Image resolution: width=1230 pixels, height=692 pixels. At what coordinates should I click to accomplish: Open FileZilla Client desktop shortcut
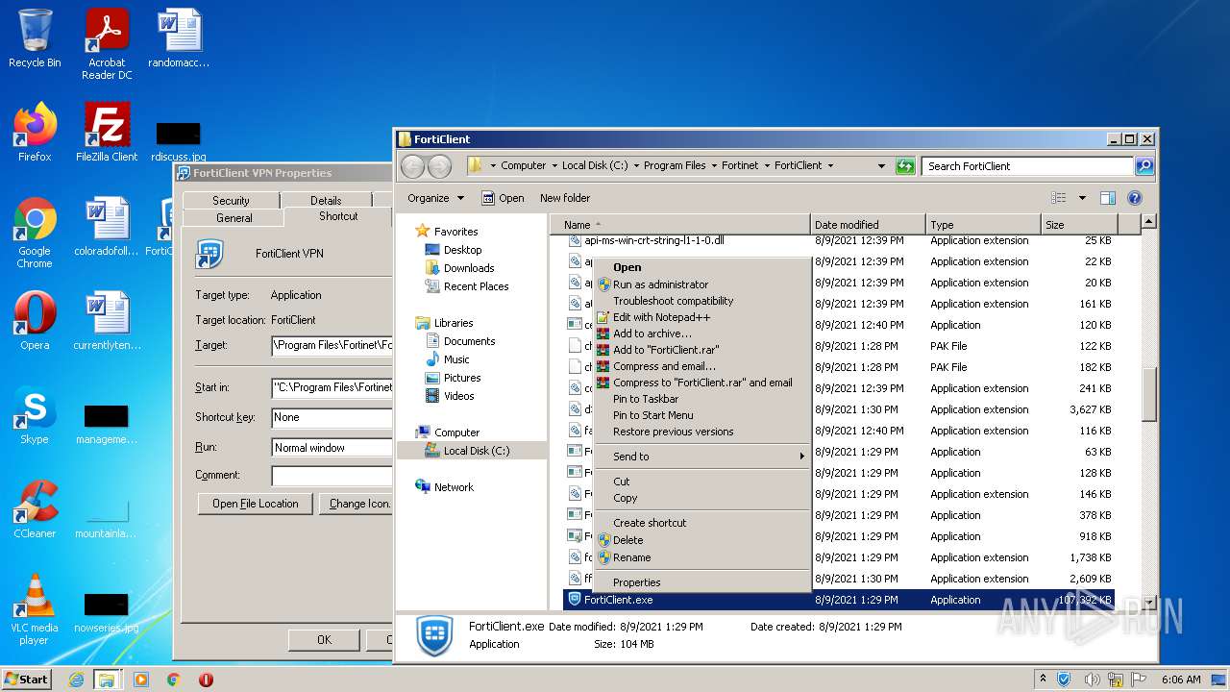[x=107, y=132]
